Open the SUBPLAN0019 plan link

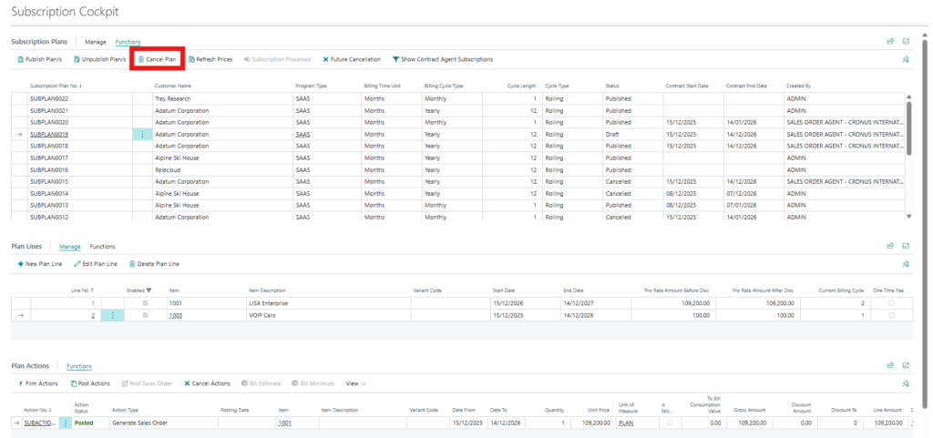point(49,134)
